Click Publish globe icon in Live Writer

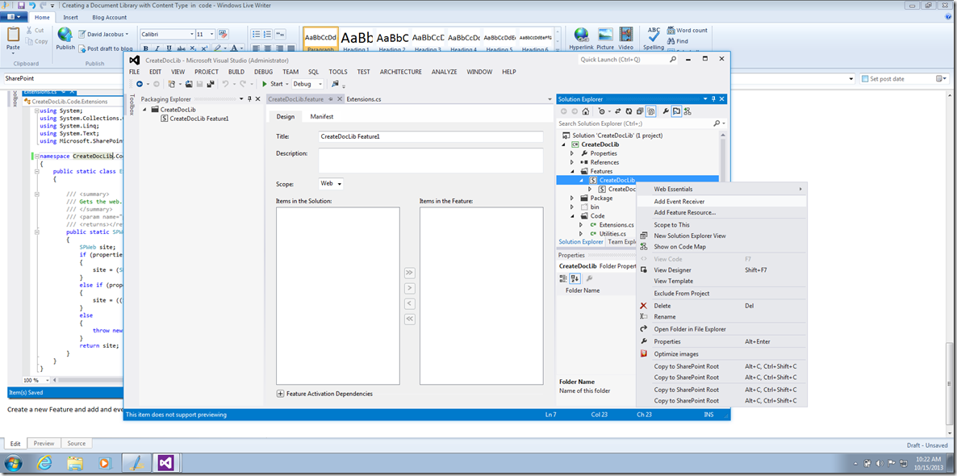coord(65,39)
